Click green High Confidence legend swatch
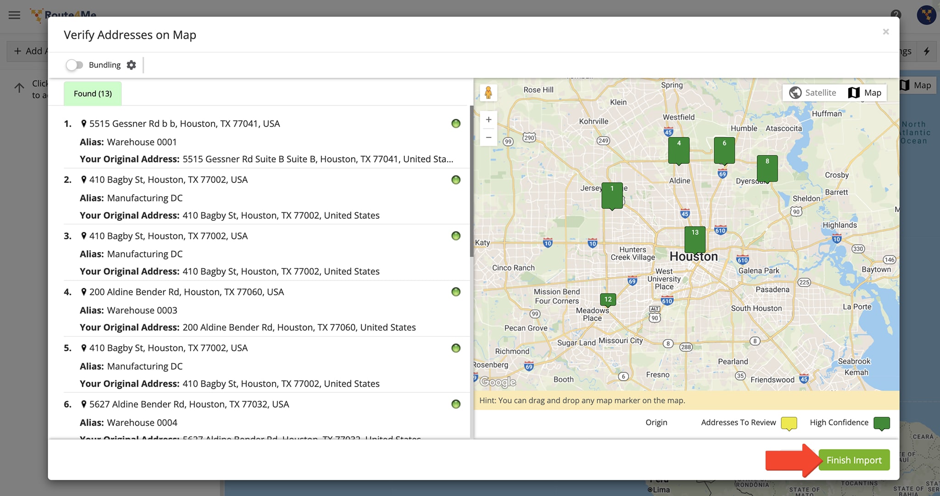Viewport: 940px width, 496px height. tap(882, 423)
